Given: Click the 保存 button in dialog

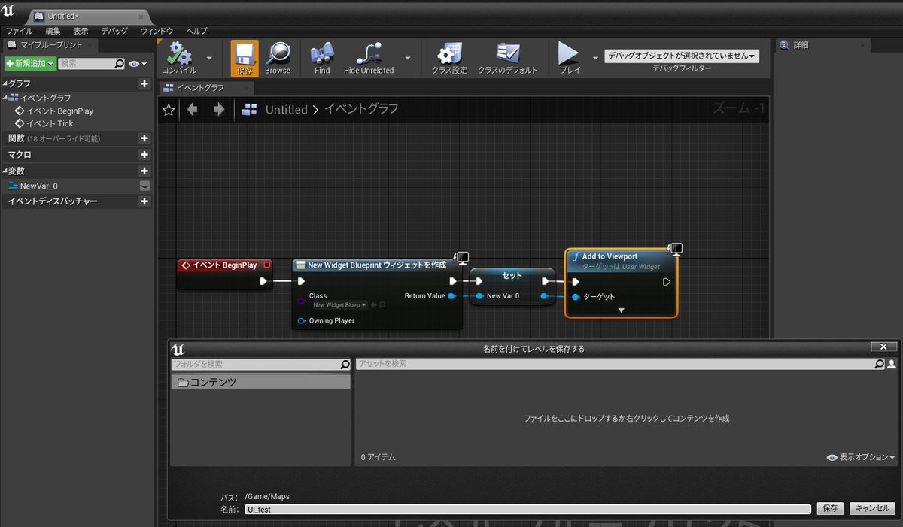Looking at the screenshot, I should tap(830, 509).
